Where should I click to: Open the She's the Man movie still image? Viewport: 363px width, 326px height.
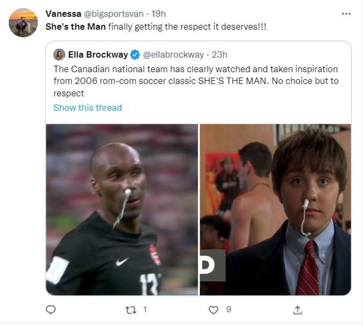pyautogui.click(x=276, y=210)
